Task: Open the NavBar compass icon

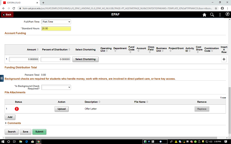Action: coord(227,14)
